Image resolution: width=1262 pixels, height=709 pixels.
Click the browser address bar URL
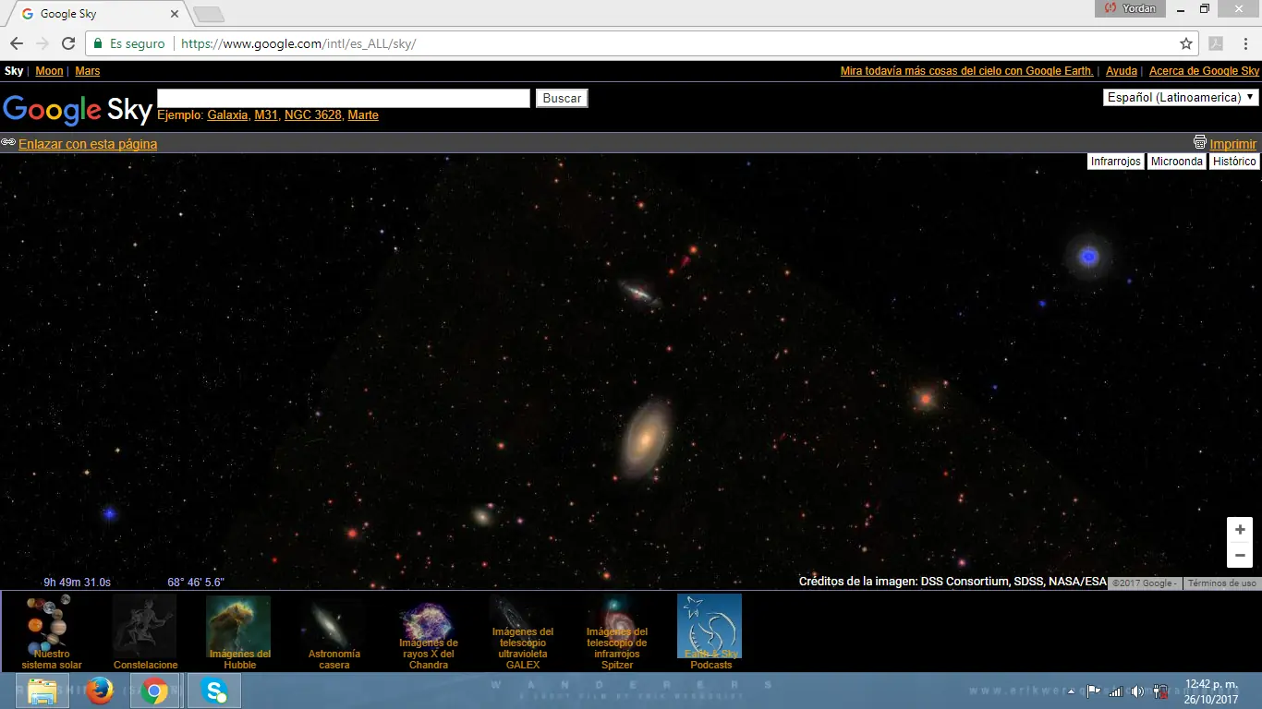click(298, 43)
